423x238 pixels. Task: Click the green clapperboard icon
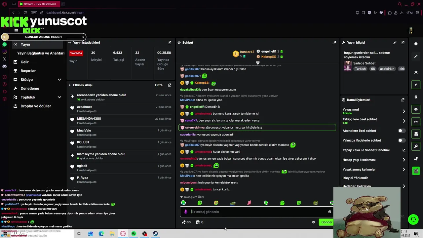click(x=416, y=171)
